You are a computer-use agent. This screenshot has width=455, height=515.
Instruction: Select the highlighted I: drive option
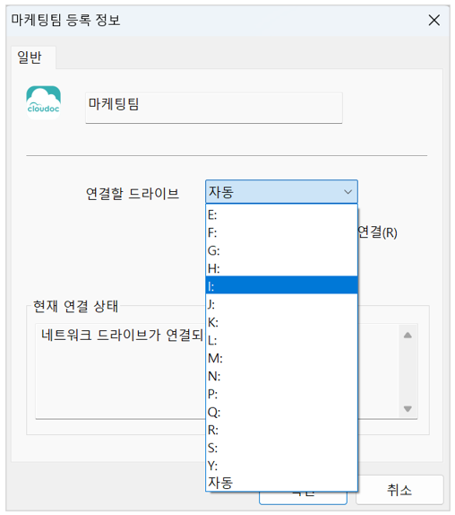pos(281,287)
